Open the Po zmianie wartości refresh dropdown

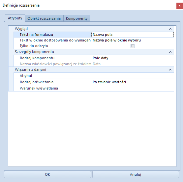click(133, 82)
